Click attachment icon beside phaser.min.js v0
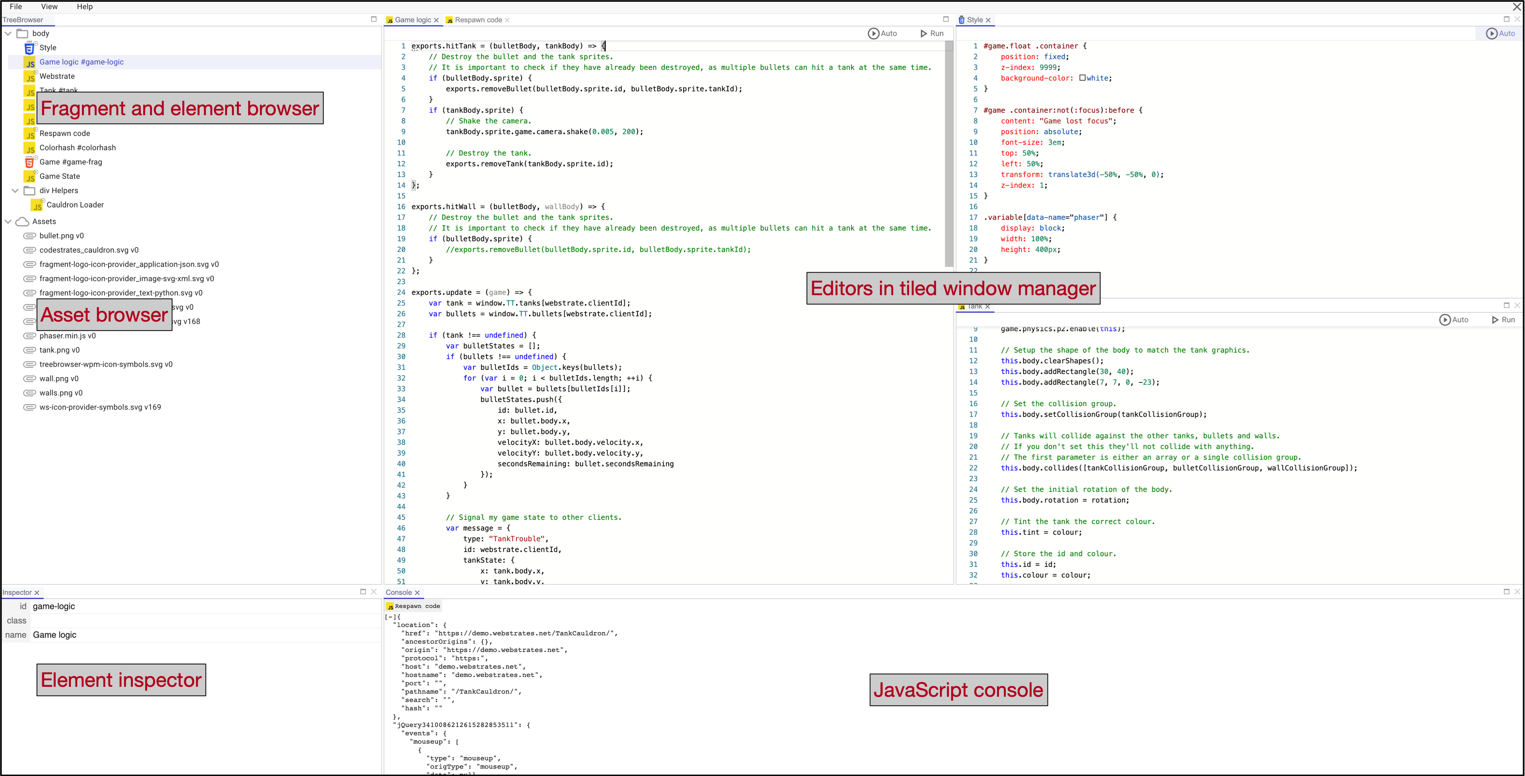The width and height of the screenshot is (1525, 776). 29,336
